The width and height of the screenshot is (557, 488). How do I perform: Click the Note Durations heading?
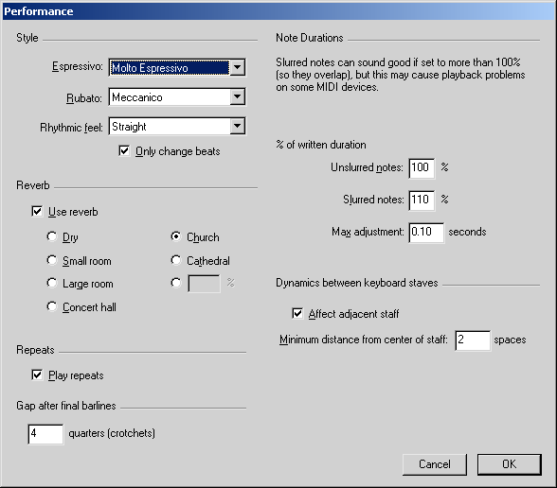pyautogui.click(x=310, y=38)
